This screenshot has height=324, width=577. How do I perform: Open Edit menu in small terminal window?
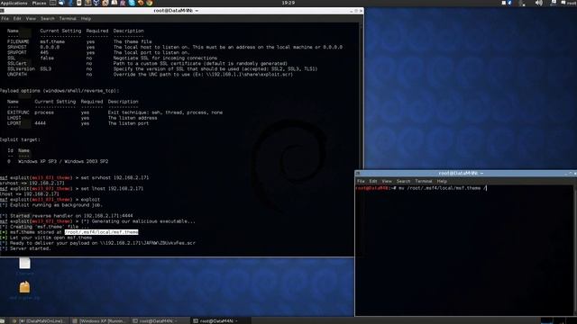(x=373, y=181)
